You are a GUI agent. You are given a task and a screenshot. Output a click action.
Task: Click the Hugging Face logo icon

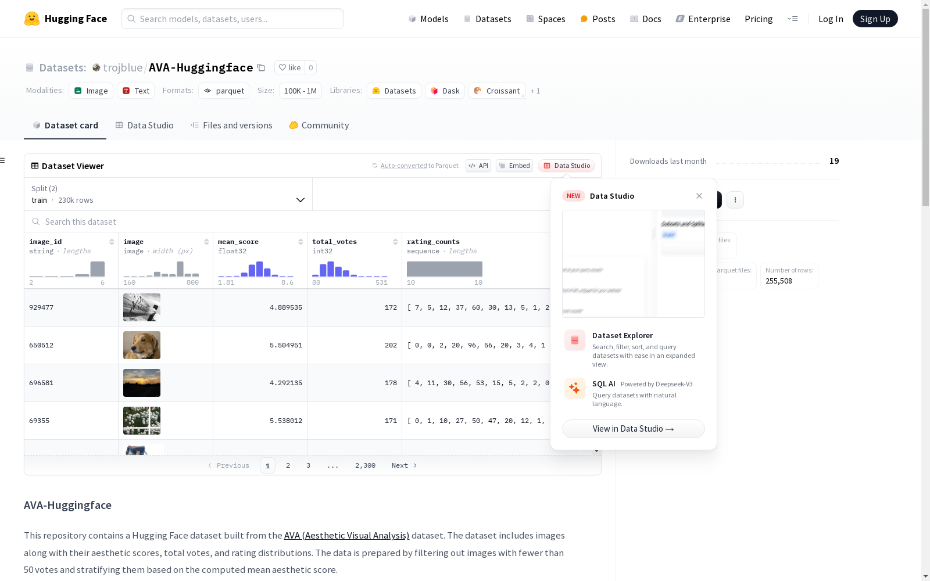pyautogui.click(x=32, y=19)
